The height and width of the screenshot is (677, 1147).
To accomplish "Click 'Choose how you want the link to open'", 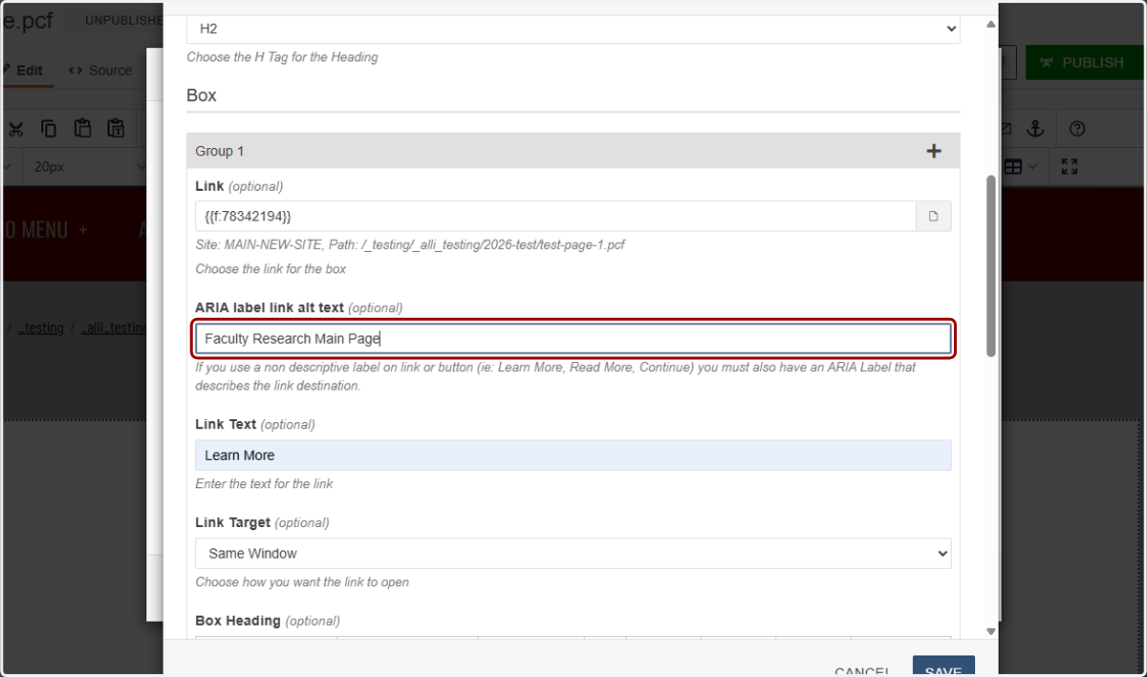I will point(302,582).
